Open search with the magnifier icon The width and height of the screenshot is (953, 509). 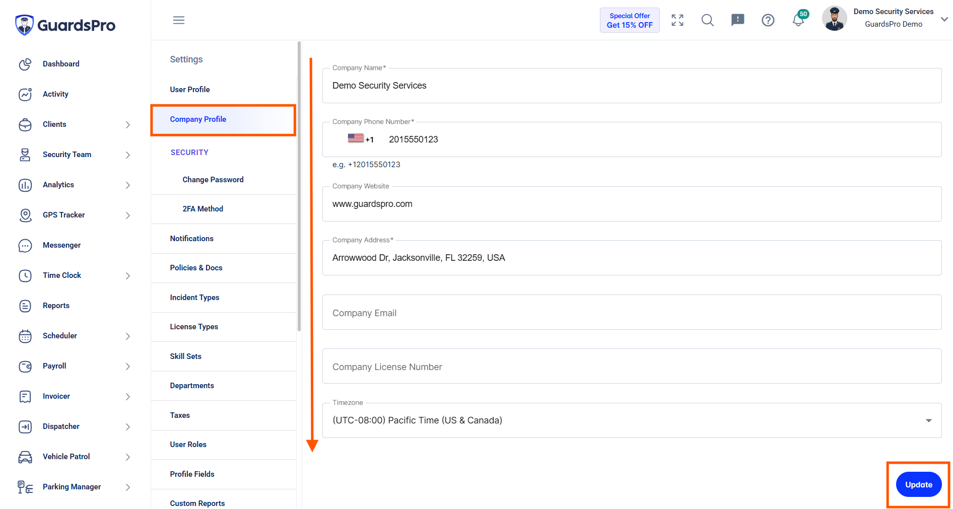(708, 20)
